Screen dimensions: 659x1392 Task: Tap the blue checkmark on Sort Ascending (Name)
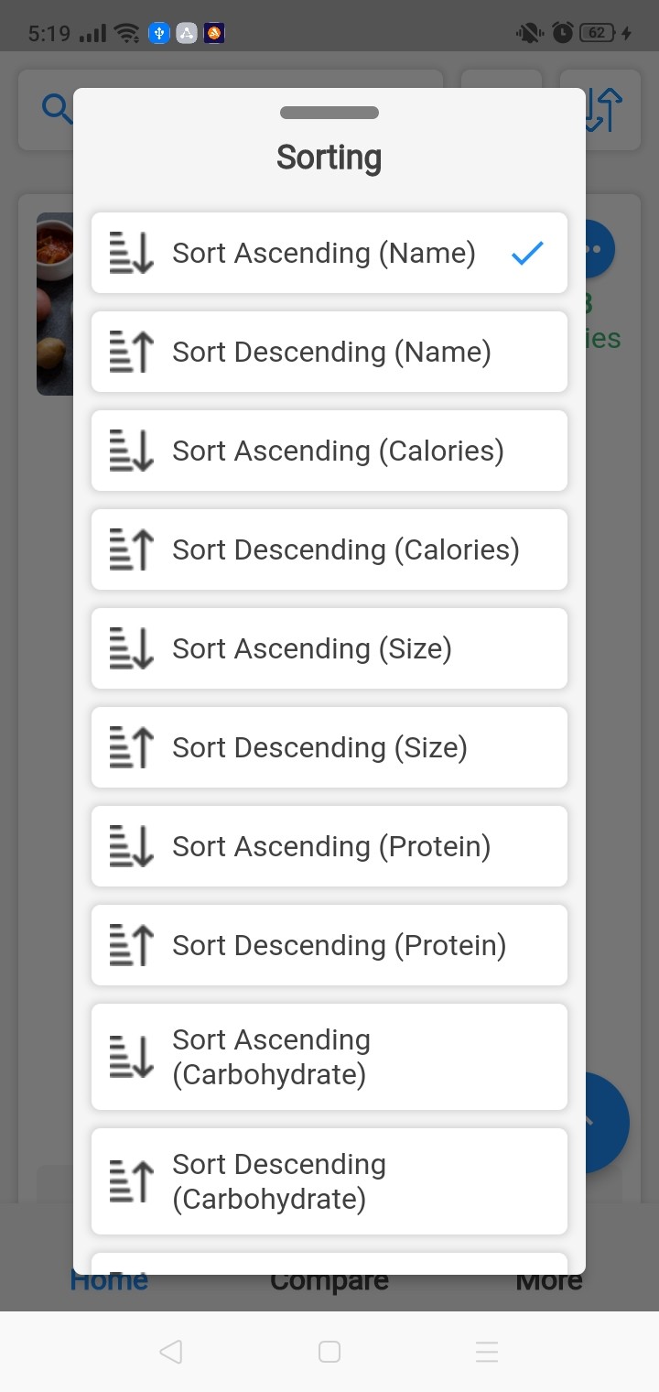(x=528, y=253)
